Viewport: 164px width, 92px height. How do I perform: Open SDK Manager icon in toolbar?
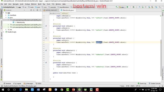(x=152, y=7)
